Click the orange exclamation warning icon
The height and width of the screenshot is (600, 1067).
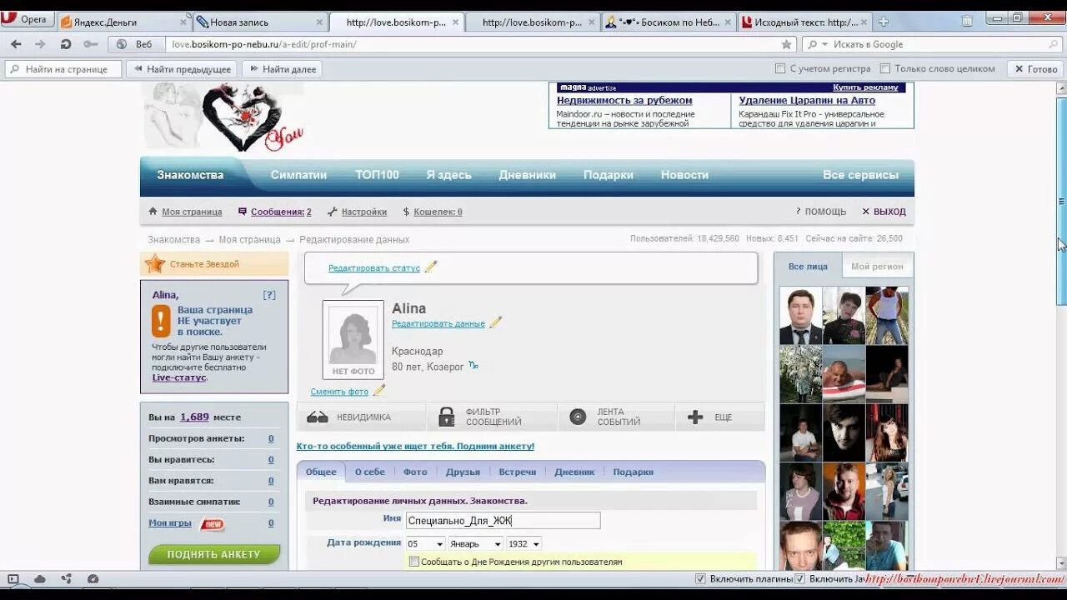[161, 321]
